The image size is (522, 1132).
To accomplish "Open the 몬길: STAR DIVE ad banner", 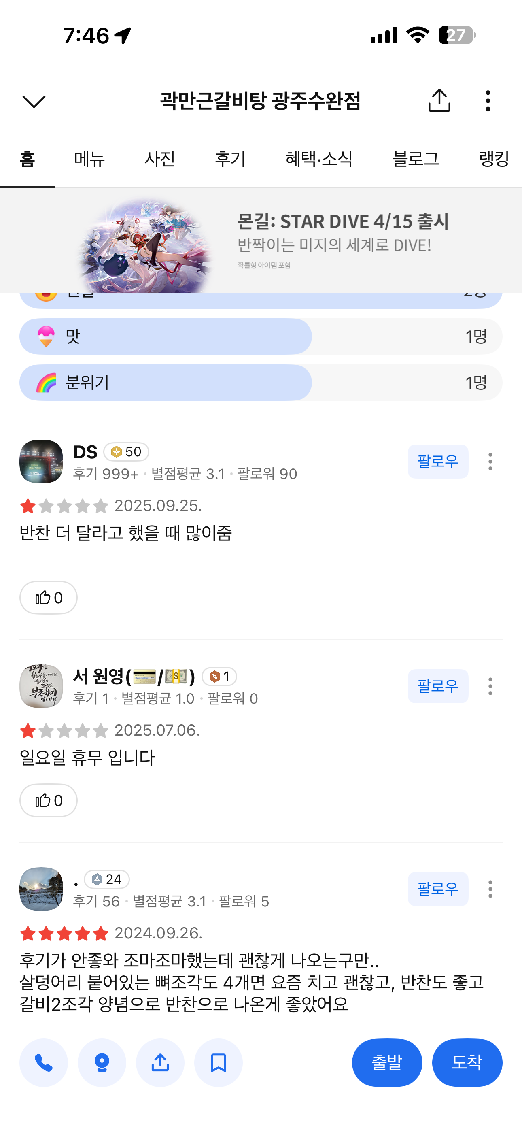I will click(261, 241).
